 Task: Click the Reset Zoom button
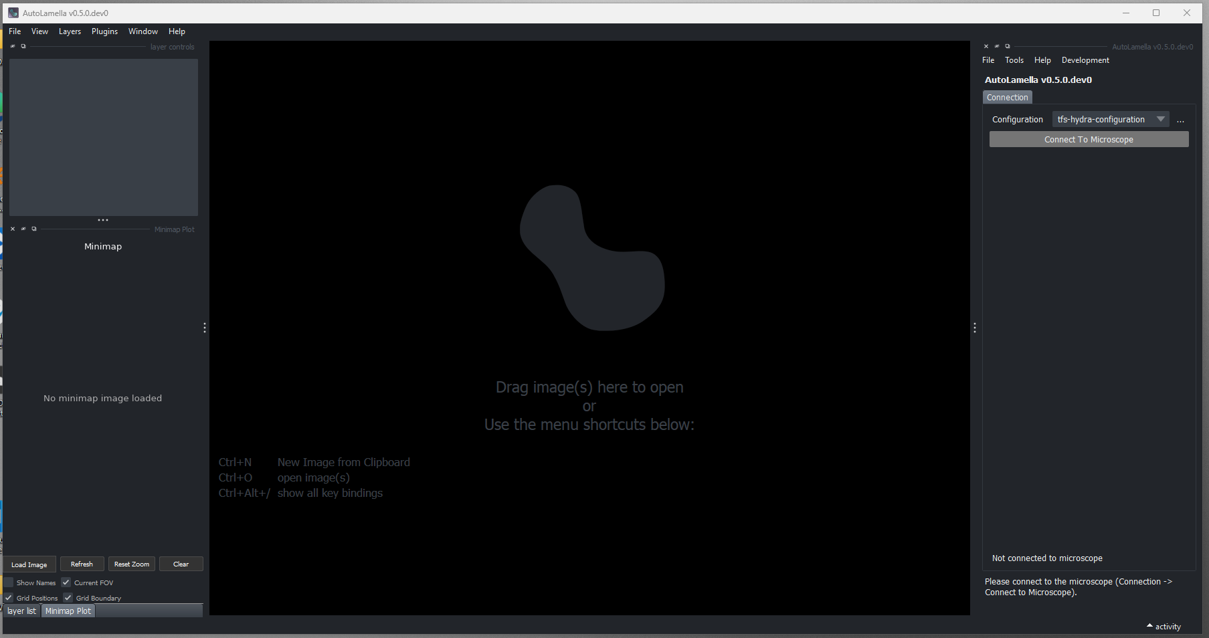131,564
